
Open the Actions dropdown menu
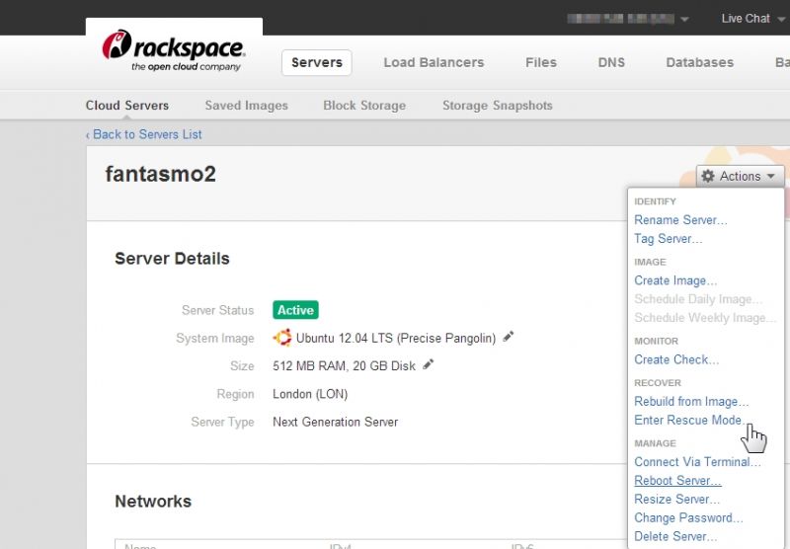click(740, 176)
